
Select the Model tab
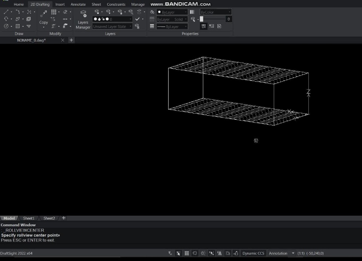click(9, 218)
